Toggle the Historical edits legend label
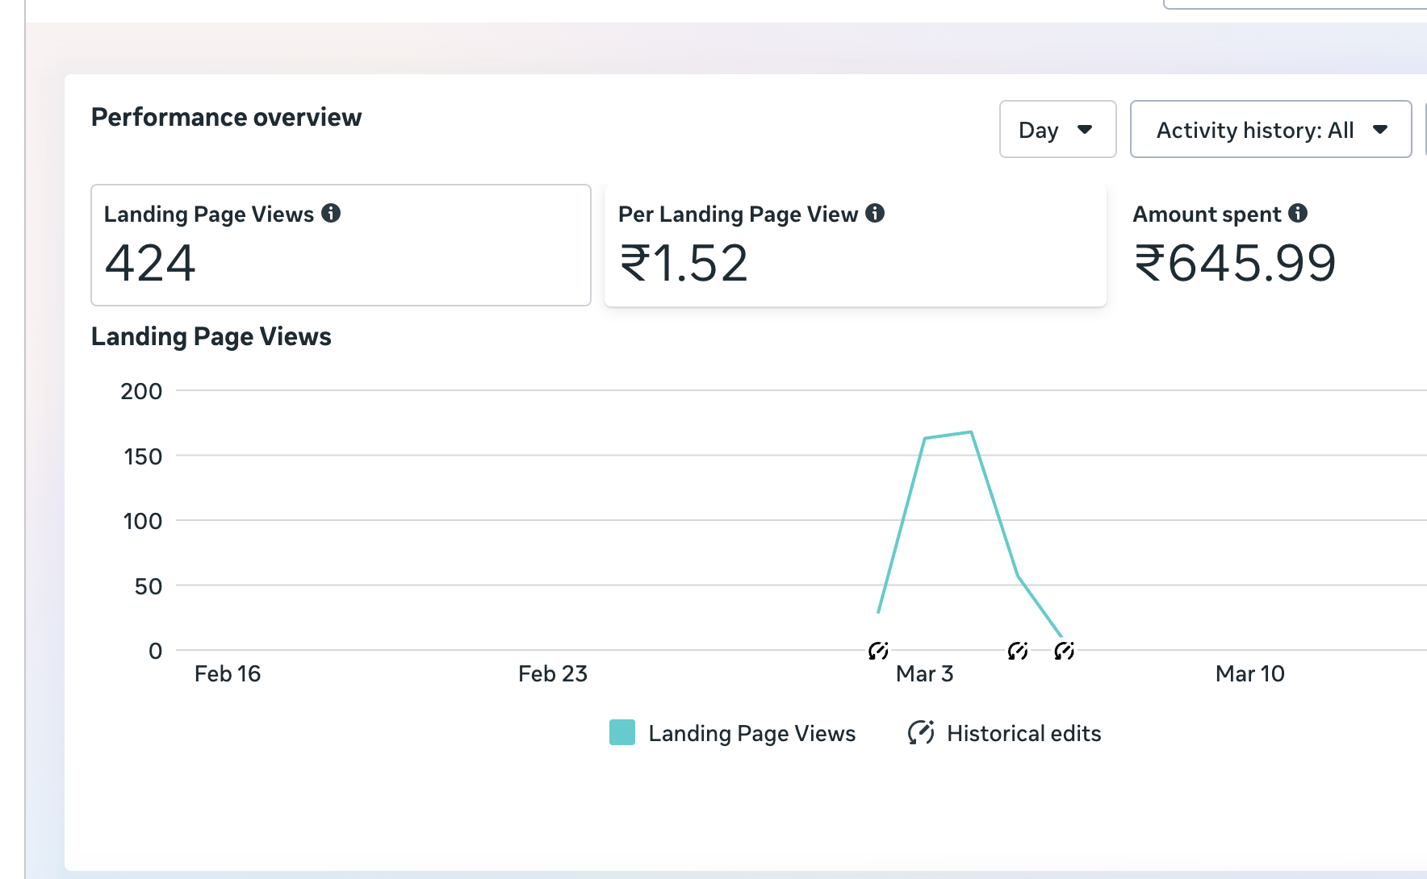This screenshot has width=1427, height=879. point(1023,733)
